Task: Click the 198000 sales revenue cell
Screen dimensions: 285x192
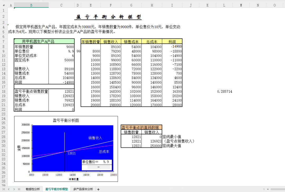Action: click(111, 105)
